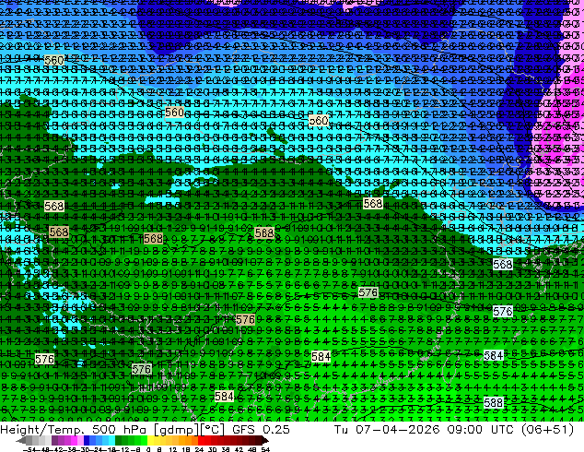The width and height of the screenshot is (584, 452).
Task: Click the '[gdmp]' unit label
Action: (x=177, y=430)
